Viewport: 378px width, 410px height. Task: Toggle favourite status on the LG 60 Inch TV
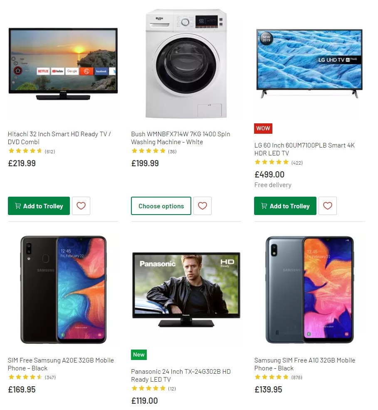pyautogui.click(x=328, y=205)
